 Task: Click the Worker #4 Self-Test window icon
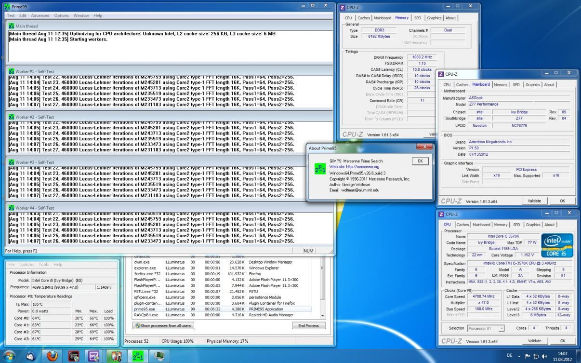click(12, 207)
